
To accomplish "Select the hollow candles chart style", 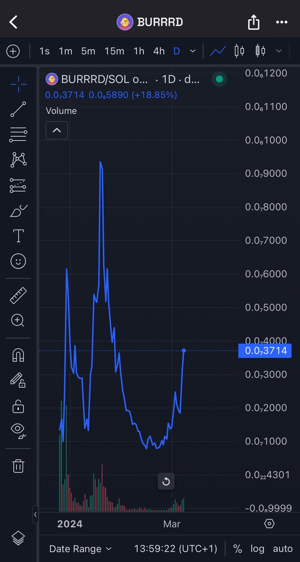I will [x=261, y=51].
